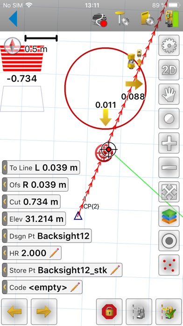Toggle the 2D view button
This screenshot has width=183, height=326.
[x=169, y=70]
